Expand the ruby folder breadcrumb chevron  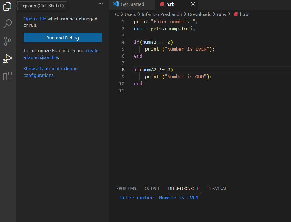(229, 14)
